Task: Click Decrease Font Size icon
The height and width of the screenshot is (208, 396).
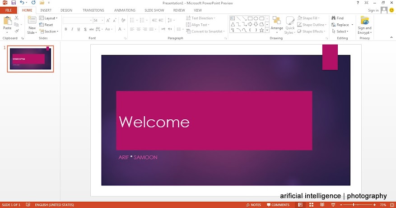Action: [x=114, y=20]
